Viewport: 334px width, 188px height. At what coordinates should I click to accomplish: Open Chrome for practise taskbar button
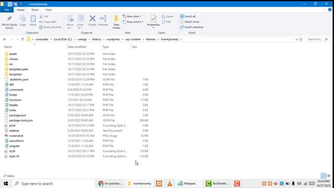click(110, 183)
